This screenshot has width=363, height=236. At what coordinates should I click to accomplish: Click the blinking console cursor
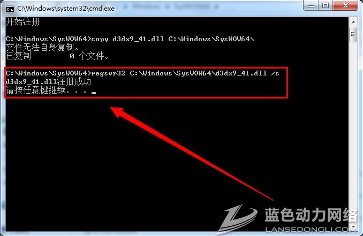coord(94,93)
